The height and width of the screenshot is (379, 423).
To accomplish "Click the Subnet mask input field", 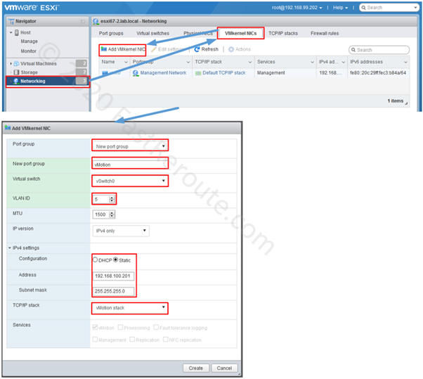I will tap(113, 291).
